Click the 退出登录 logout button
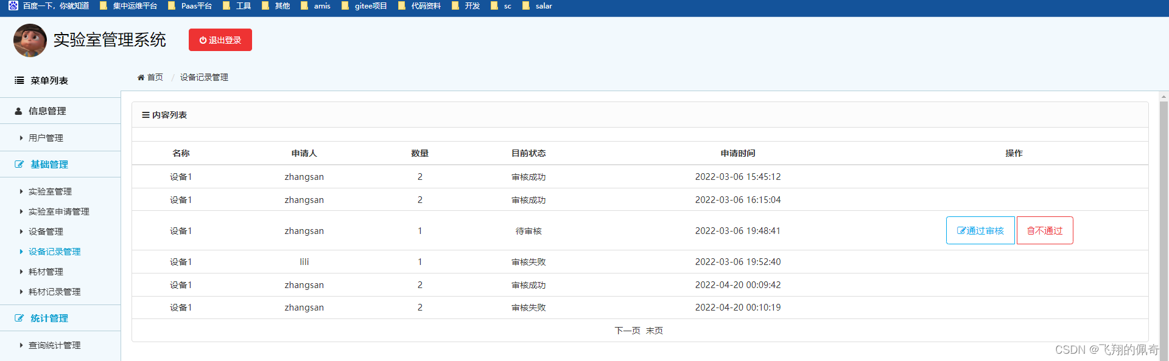Image resolution: width=1169 pixels, height=361 pixels. tap(220, 40)
